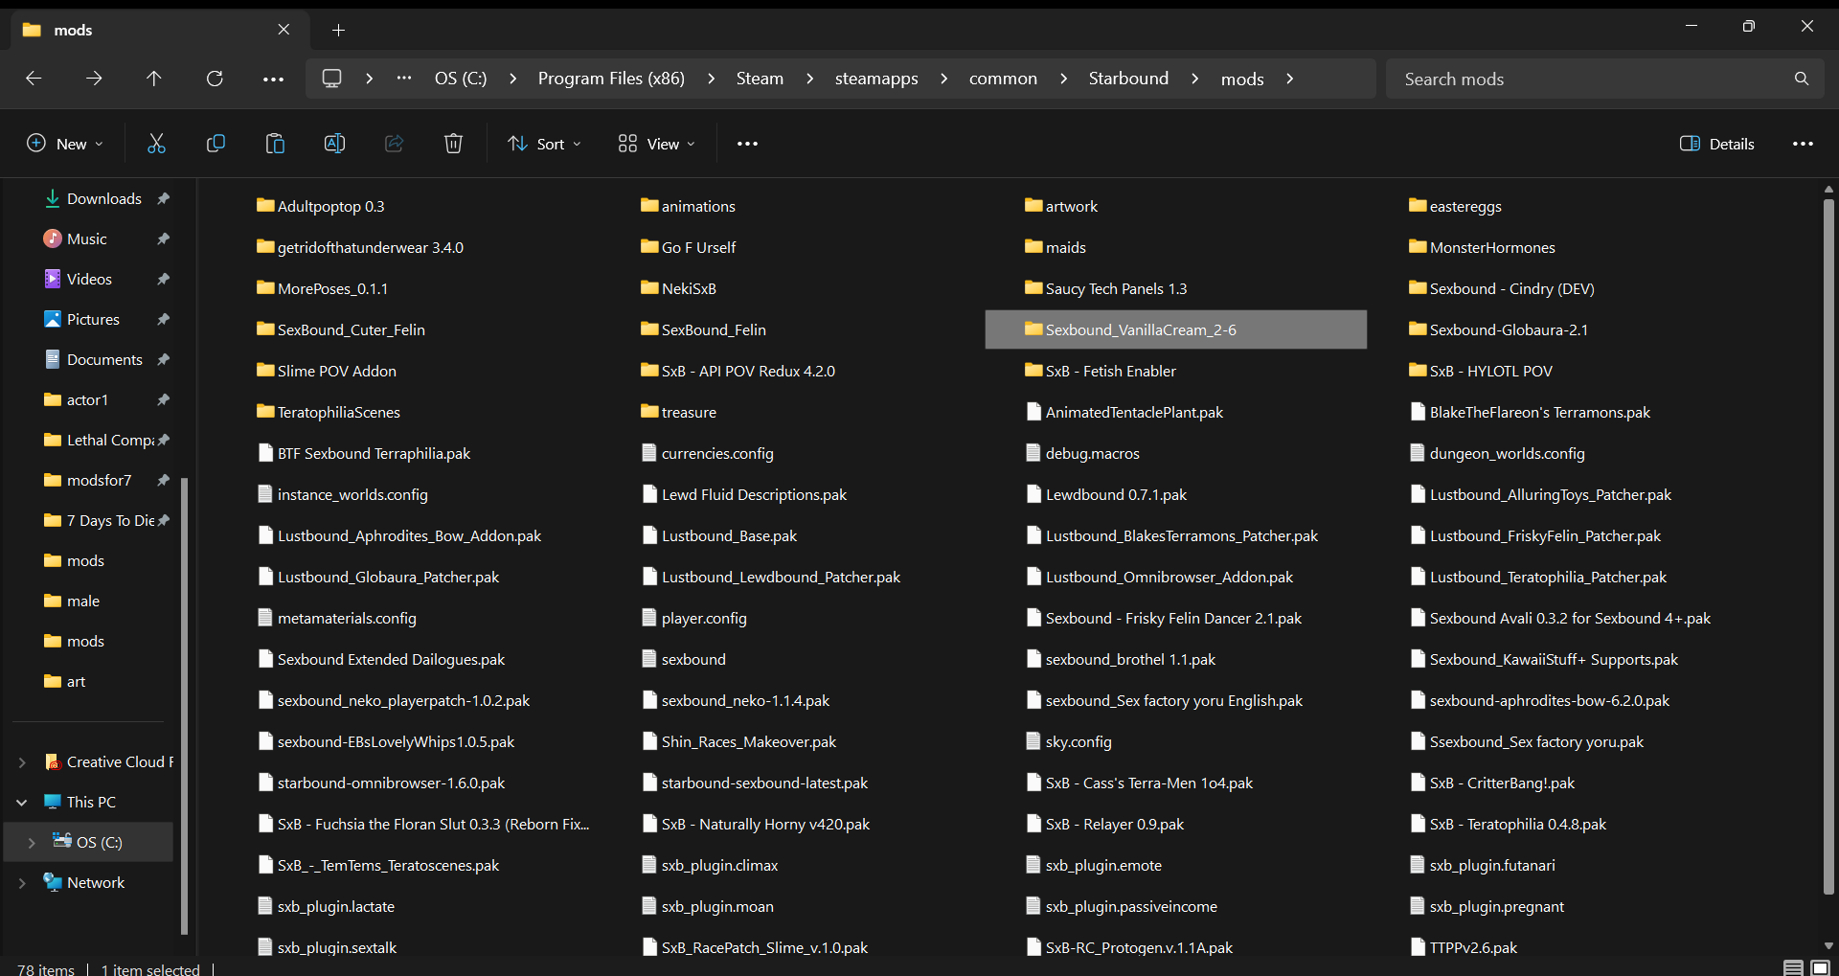Toggle the Details pane button
This screenshot has height=976, width=1839.
(1716, 144)
